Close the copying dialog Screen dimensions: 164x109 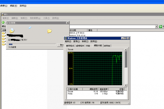(x=67, y=23)
